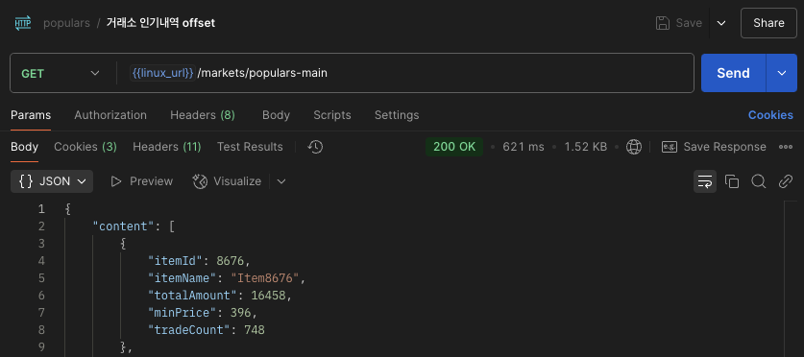Viewport: 804px width, 357px height.
Task: Click the value "Item8676" string
Action: click(x=264, y=278)
